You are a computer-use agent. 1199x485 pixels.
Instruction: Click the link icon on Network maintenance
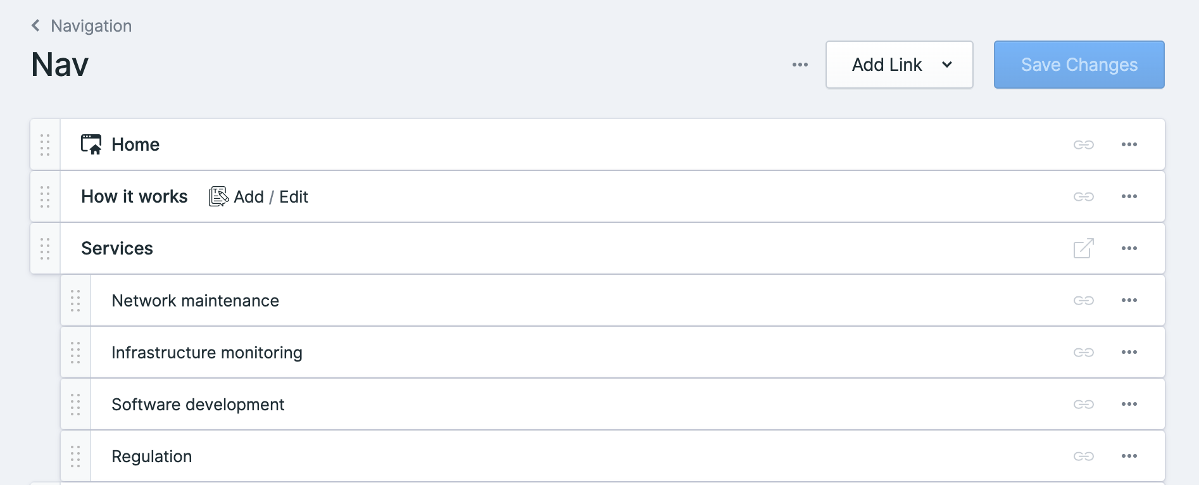1084,300
